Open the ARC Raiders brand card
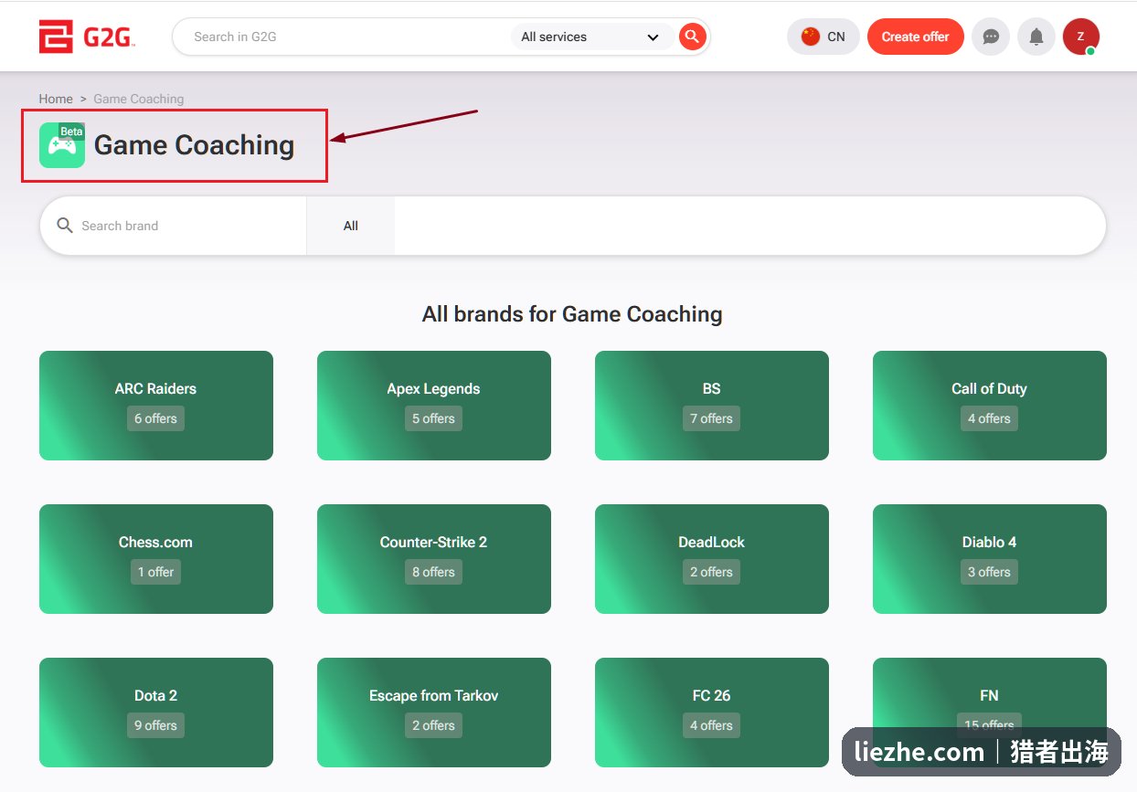 pos(156,406)
